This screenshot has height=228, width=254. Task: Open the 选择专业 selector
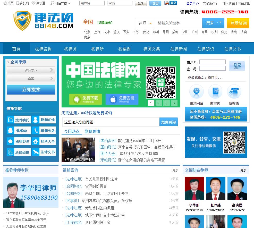pos(31,70)
